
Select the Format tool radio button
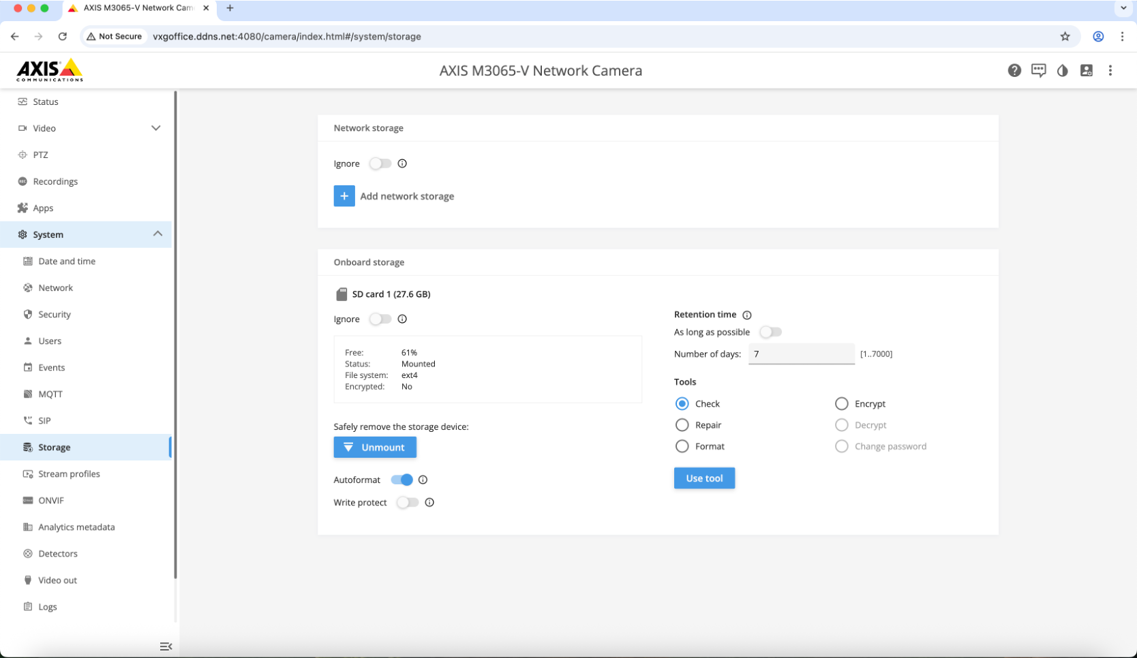click(x=682, y=446)
